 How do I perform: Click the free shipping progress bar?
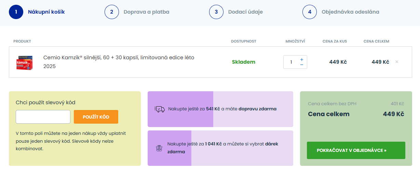tap(220, 109)
